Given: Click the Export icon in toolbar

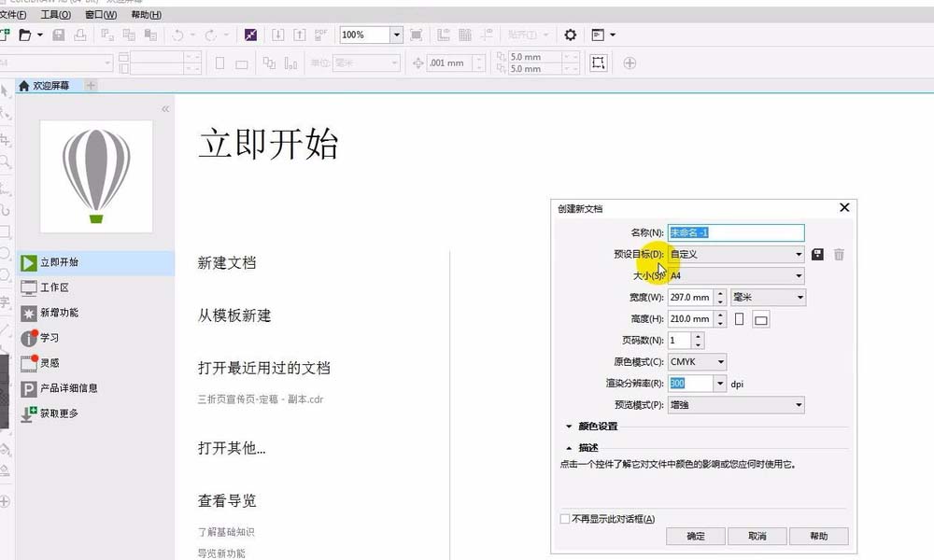Looking at the screenshot, I should tap(299, 35).
